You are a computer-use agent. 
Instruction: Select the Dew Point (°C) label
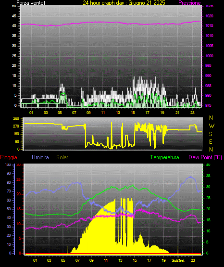click(x=205, y=157)
